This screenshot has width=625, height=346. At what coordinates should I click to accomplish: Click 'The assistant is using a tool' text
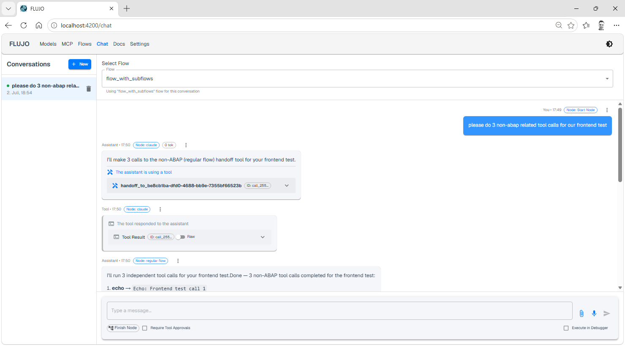(x=144, y=172)
